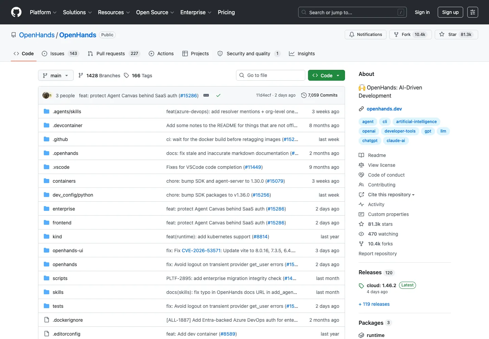Switch to the Issues tab
Screen dimensions: 489x339
pos(60,54)
